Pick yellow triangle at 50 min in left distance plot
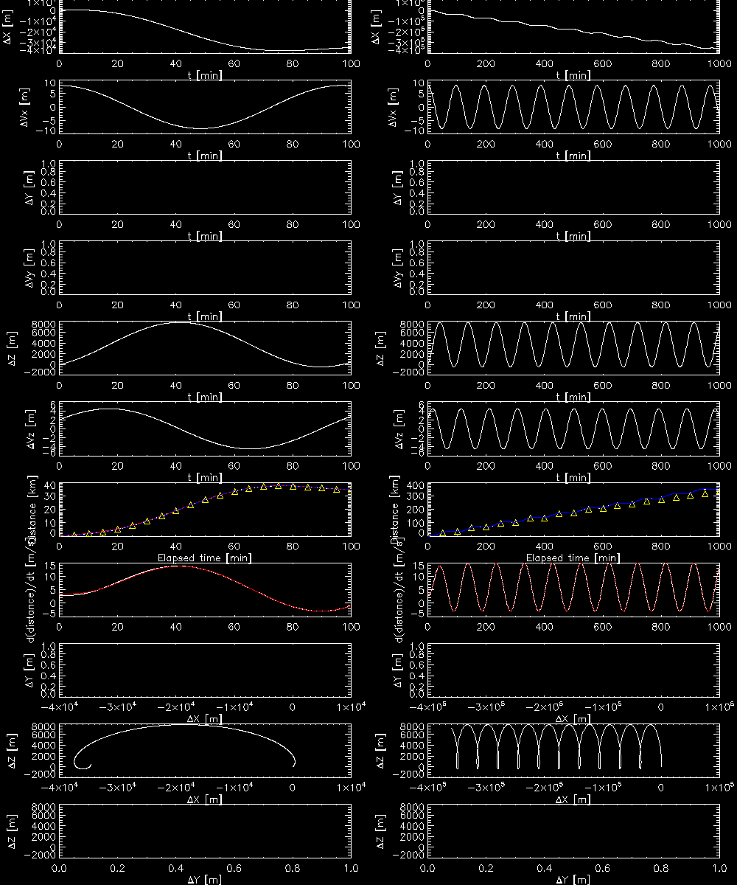The image size is (737, 885). click(205, 499)
